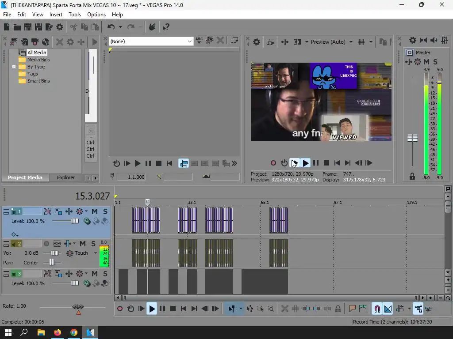Open preview overlays grid icon
Screen dimensions: 453x339
click(361, 42)
